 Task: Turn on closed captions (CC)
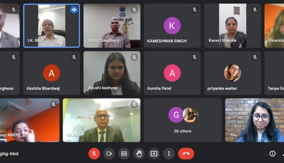point(124,154)
